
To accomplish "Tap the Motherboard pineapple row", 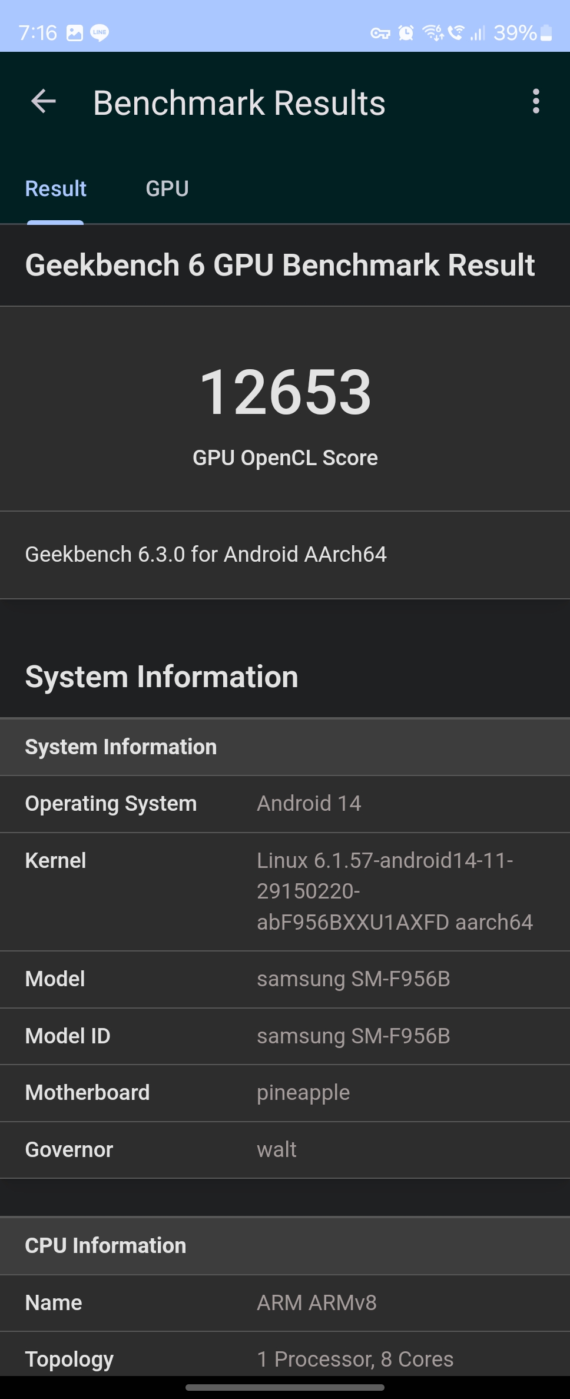I will pyautogui.click(x=285, y=1093).
